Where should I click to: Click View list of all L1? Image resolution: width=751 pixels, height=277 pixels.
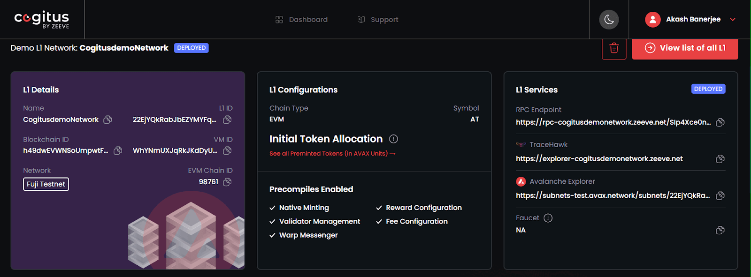685,48
